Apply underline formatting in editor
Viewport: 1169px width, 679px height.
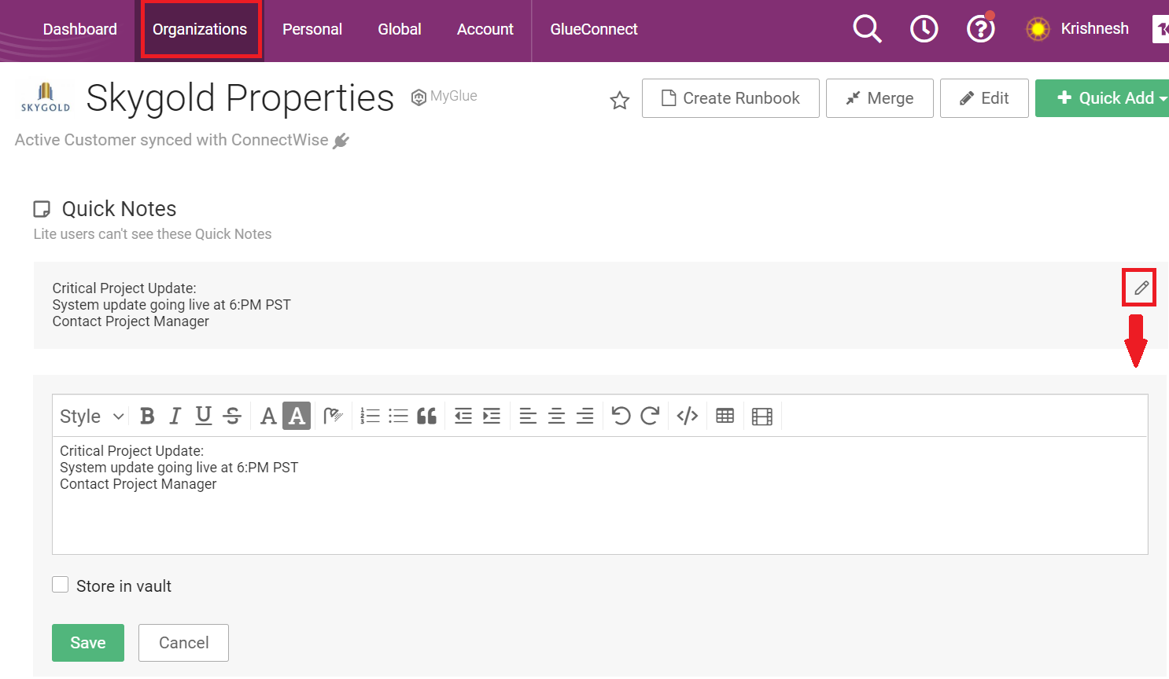pos(204,416)
